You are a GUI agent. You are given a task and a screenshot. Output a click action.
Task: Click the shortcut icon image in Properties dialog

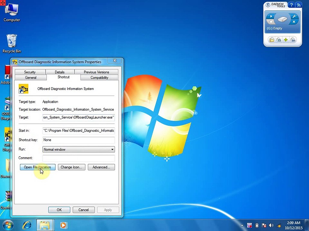tap(23, 89)
